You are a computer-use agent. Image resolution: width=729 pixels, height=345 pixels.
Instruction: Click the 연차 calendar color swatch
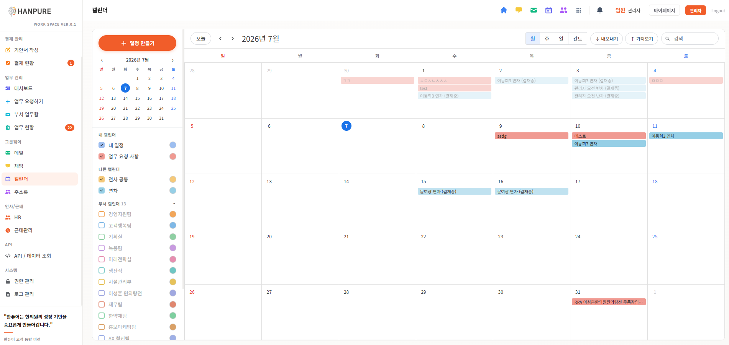173,190
